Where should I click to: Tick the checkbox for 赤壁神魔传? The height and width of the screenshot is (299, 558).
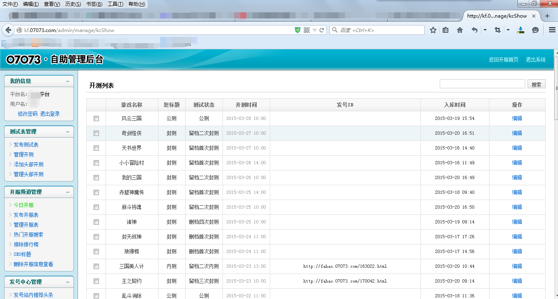[96, 192]
